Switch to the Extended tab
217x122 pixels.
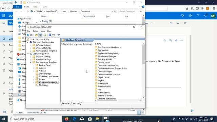click(66, 103)
